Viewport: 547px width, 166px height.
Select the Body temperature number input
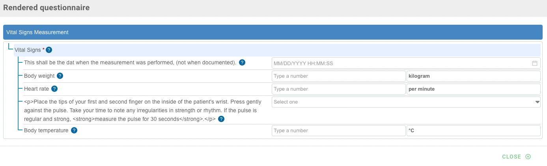coord(338,131)
